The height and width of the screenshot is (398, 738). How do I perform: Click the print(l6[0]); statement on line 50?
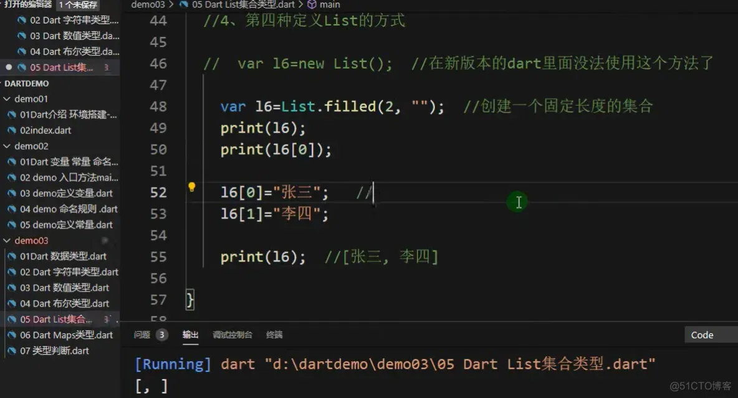point(276,149)
